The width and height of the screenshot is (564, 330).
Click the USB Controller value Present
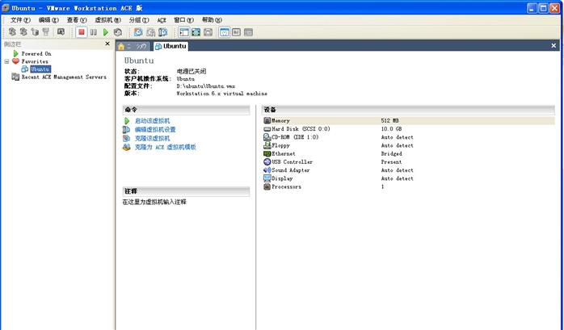(391, 162)
